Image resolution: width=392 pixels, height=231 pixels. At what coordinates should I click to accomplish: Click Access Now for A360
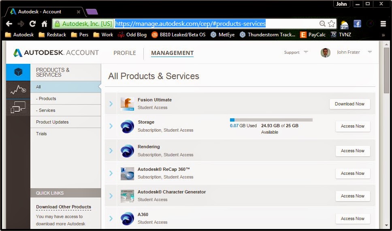point(352,218)
